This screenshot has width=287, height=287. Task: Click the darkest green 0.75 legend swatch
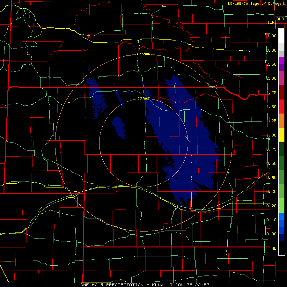click(282, 149)
